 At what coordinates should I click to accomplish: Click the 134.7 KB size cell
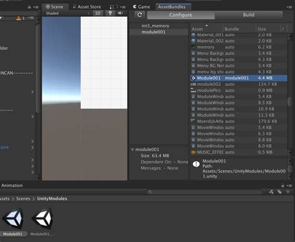[x=268, y=84]
